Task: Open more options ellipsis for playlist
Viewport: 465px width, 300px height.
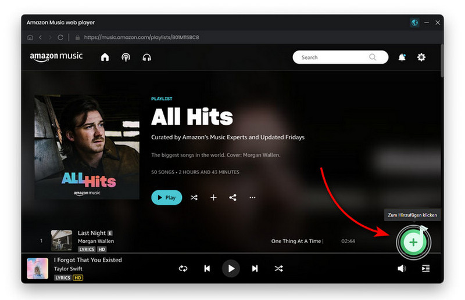Action: pos(252,197)
